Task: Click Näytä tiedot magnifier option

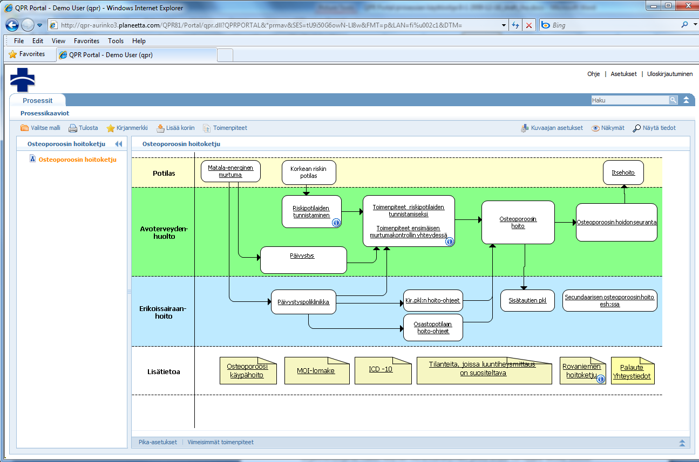Action: 654,128
